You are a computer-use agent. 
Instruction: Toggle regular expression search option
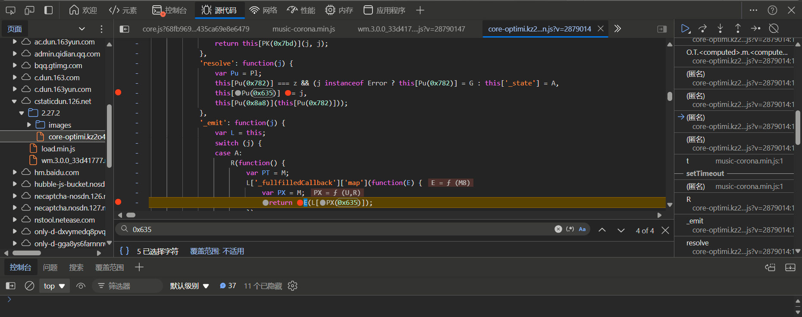[x=570, y=229]
